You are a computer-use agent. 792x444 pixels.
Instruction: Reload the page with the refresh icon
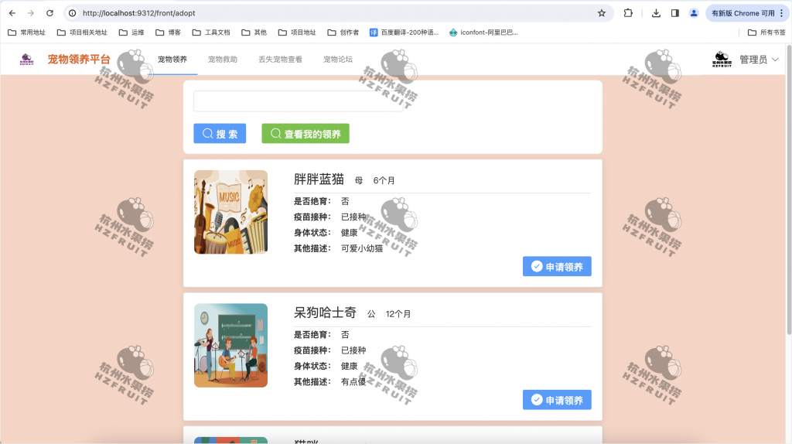point(49,13)
